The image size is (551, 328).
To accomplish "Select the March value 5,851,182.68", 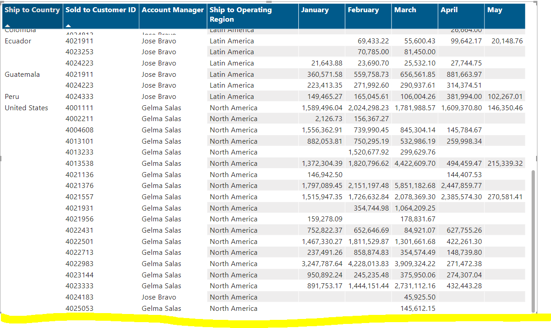I will click(x=415, y=186).
